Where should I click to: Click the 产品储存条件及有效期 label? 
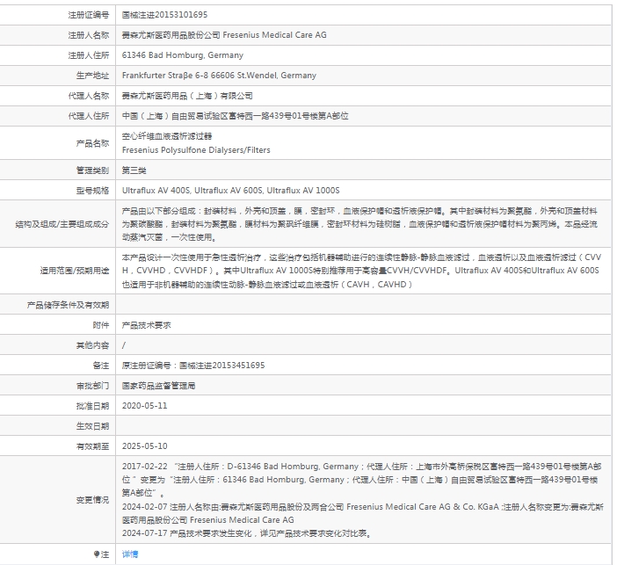pos(68,305)
